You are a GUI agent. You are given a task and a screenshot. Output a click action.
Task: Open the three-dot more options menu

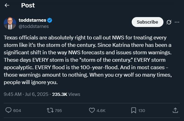point(177,22)
